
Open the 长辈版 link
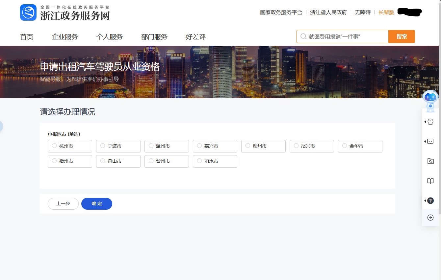click(386, 12)
